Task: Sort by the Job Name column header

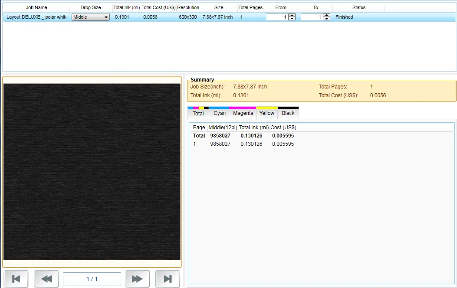Action: (x=36, y=7)
